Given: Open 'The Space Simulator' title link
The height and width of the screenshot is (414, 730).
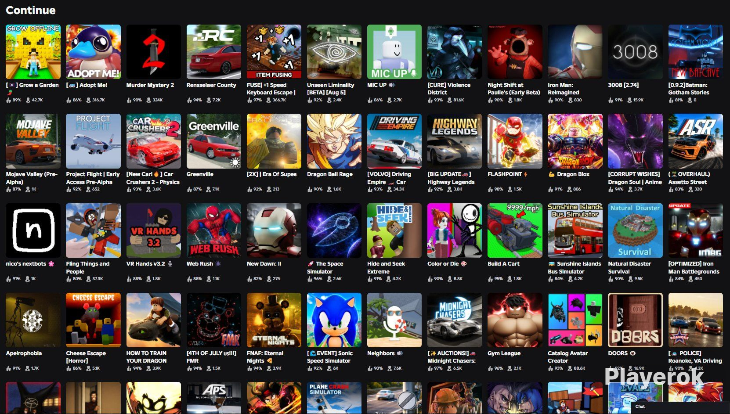Looking at the screenshot, I should (325, 267).
